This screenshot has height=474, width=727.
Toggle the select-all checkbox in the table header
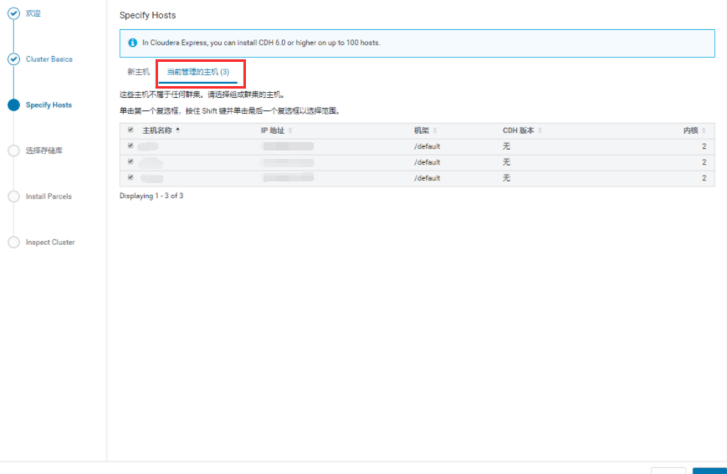(x=131, y=130)
